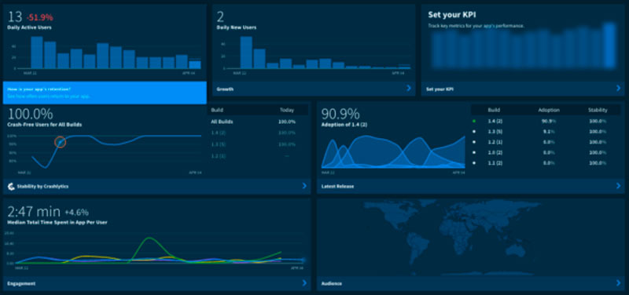Select the white dot for build 1.3 (5)
This screenshot has width=629, height=295.
pyautogui.click(x=474, y=131)
